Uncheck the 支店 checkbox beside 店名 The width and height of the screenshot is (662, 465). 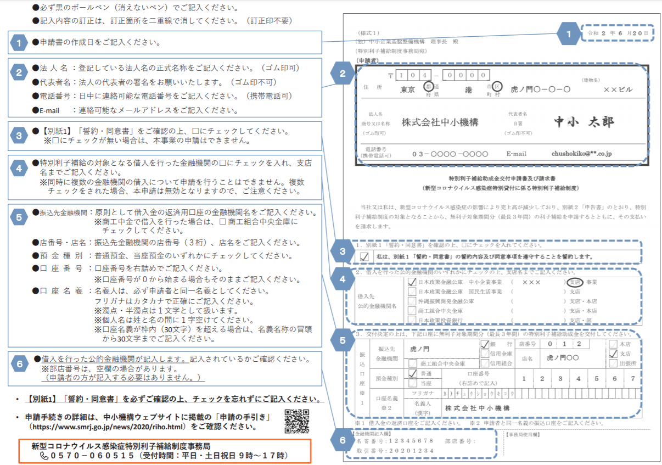[613, 354]
